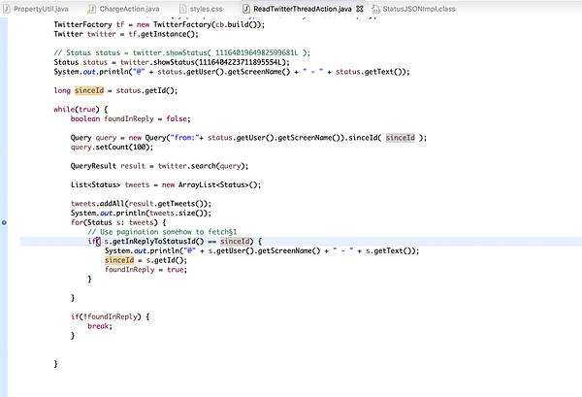Click status.getText() in the first println
Screen dimensions: 582x397
(372, 71)
